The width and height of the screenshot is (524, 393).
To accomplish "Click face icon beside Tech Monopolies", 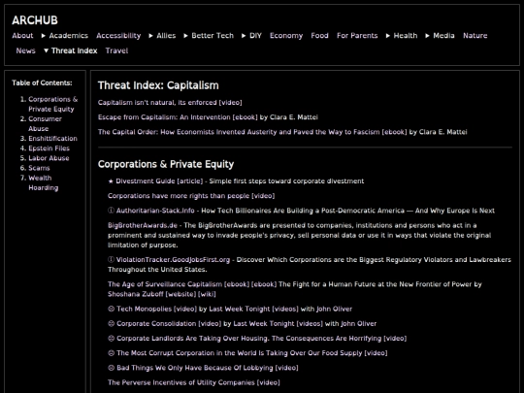I will [x=112, y=309].
